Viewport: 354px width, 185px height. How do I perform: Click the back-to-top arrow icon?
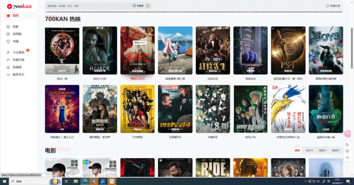pos(347,159)
